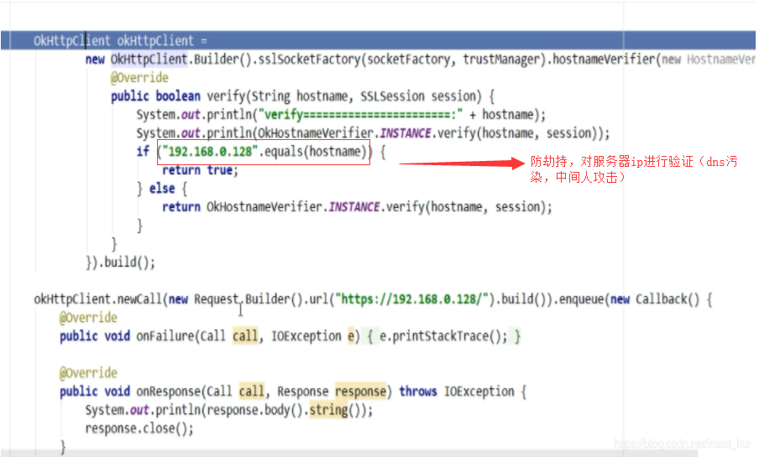This screenshot has width=759, height=457.
Task: Click 'response.body().string()' println line
Action: click(229, 409)
